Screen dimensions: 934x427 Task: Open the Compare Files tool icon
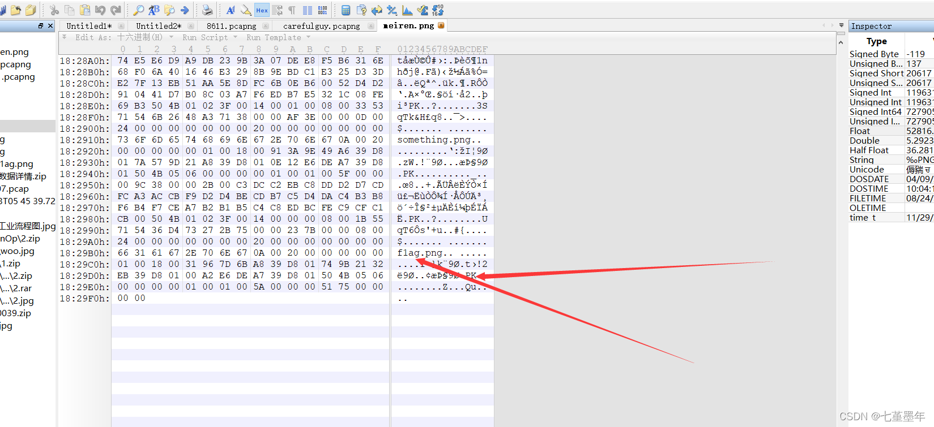pos(361,10)
